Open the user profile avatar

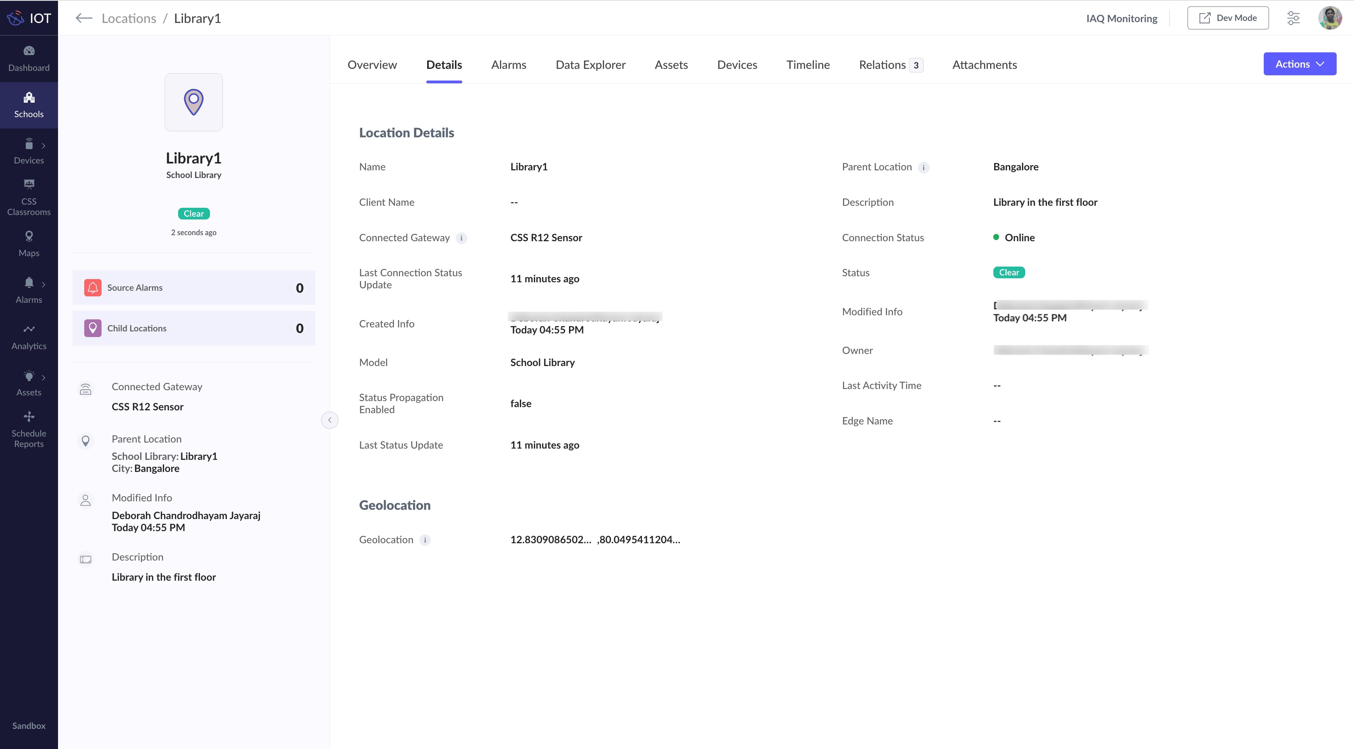tap(1330, 19)
